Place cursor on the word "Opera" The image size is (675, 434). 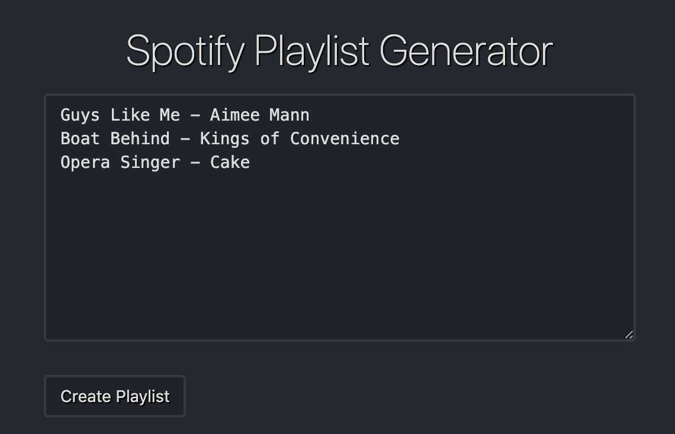pos(85,163)
